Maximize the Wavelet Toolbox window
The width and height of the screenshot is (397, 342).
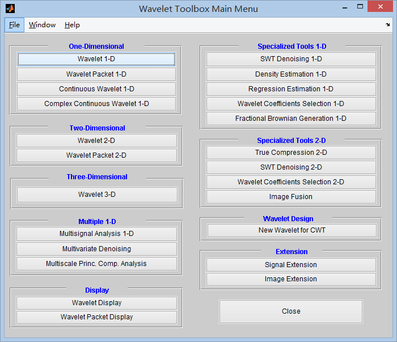tap(360, 7)
